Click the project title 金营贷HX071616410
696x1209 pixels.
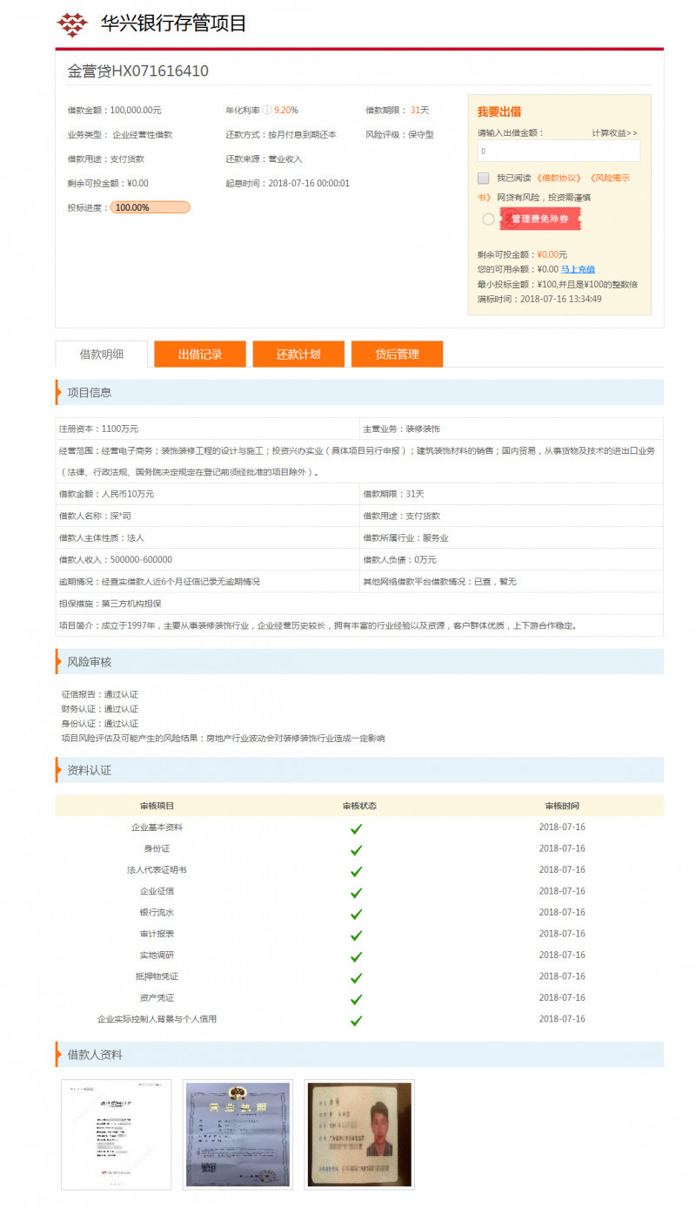138,71
